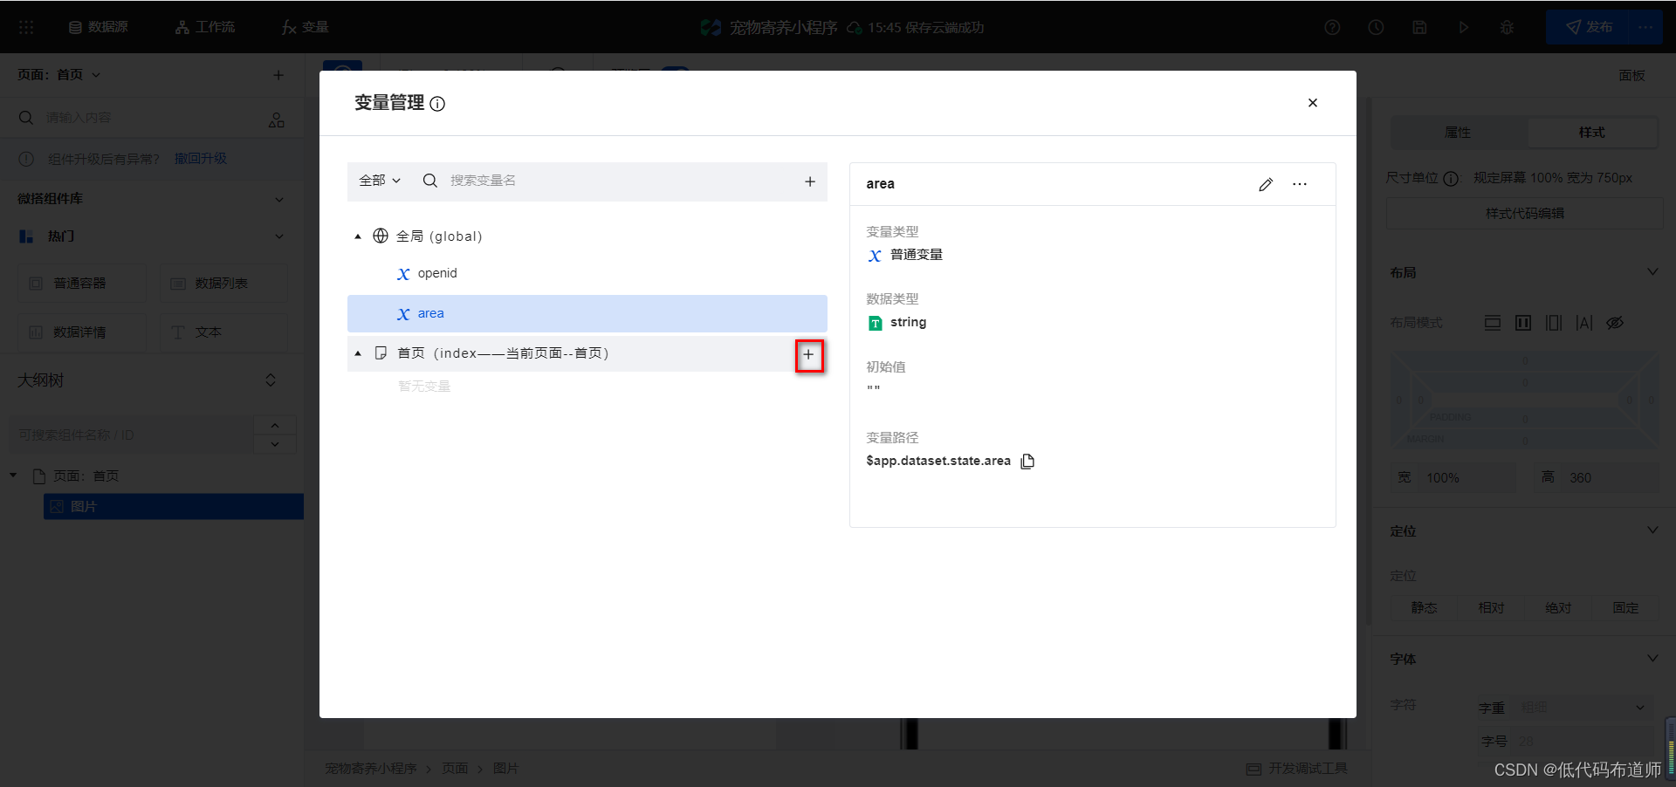Click the debug bug icon in top bar
The width and height of the screenshot is (1676, 787).
pos(1507,27)
